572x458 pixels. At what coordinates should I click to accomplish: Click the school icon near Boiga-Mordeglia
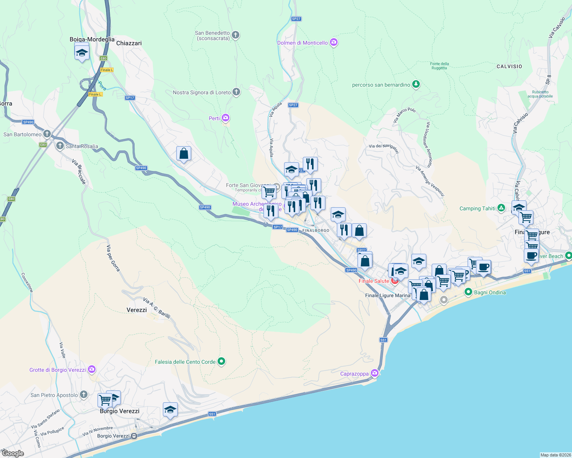[x=81, y=53]
